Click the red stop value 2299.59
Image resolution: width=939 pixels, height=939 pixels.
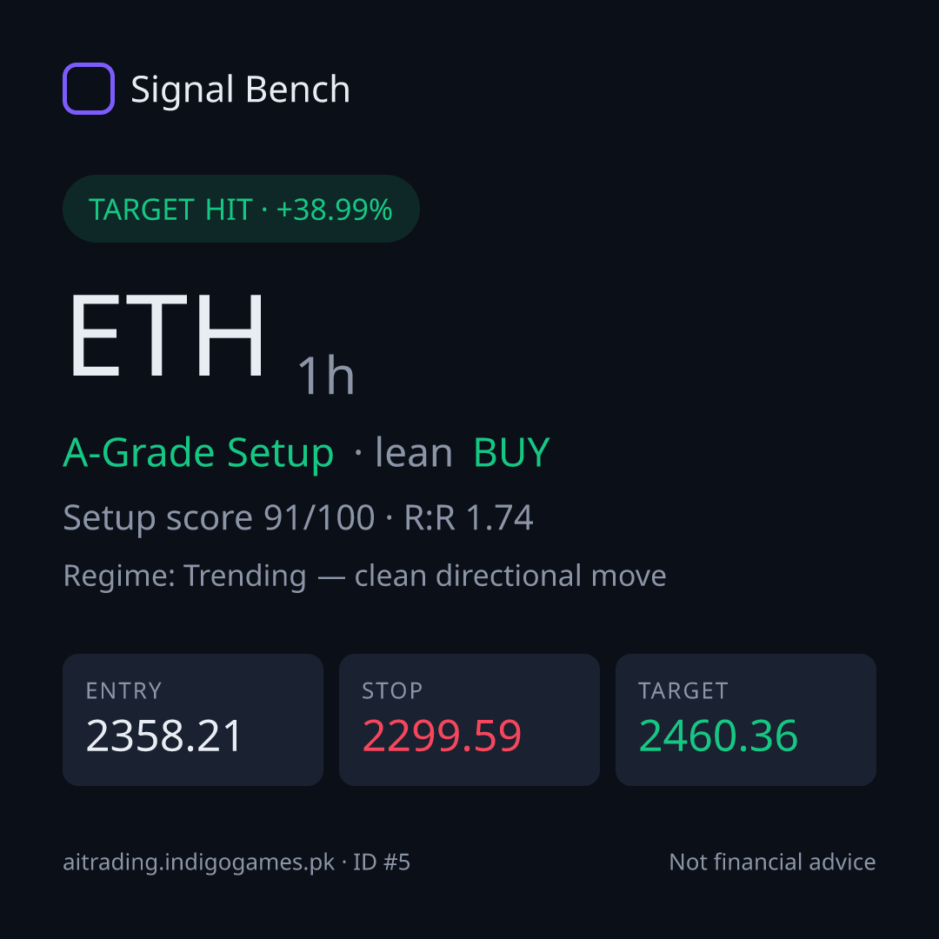442,736
